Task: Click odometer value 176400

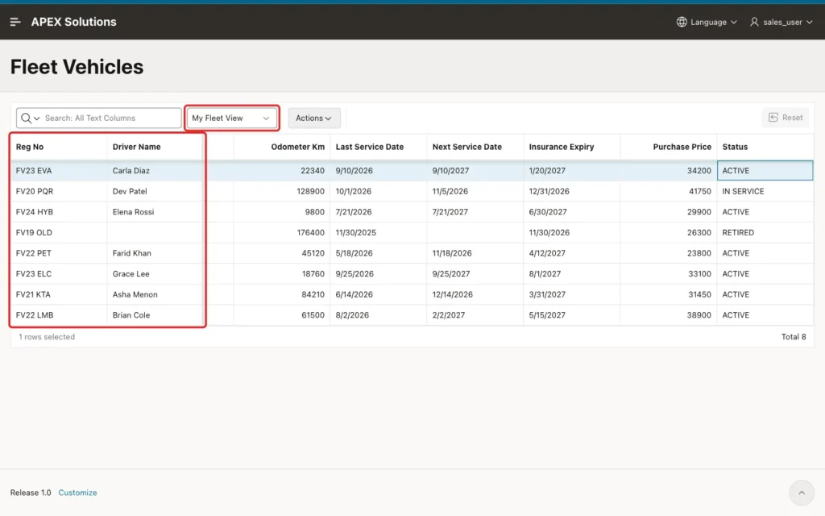Action: point(310,232)
